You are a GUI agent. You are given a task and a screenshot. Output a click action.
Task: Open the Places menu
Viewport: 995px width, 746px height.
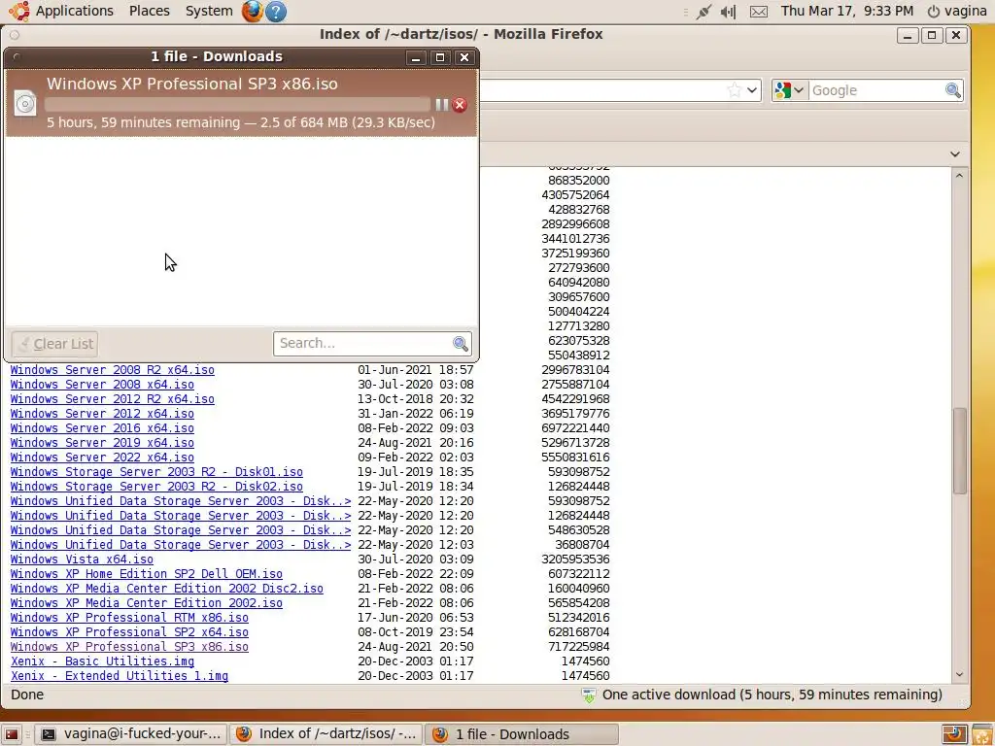point(149,11)
